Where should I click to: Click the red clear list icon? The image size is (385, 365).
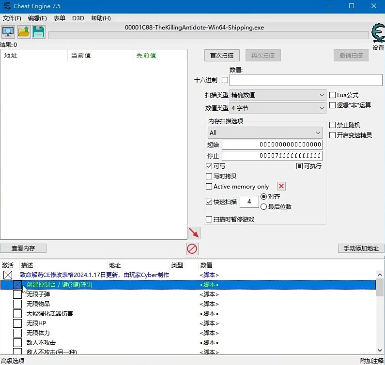[x=192, y=248]
